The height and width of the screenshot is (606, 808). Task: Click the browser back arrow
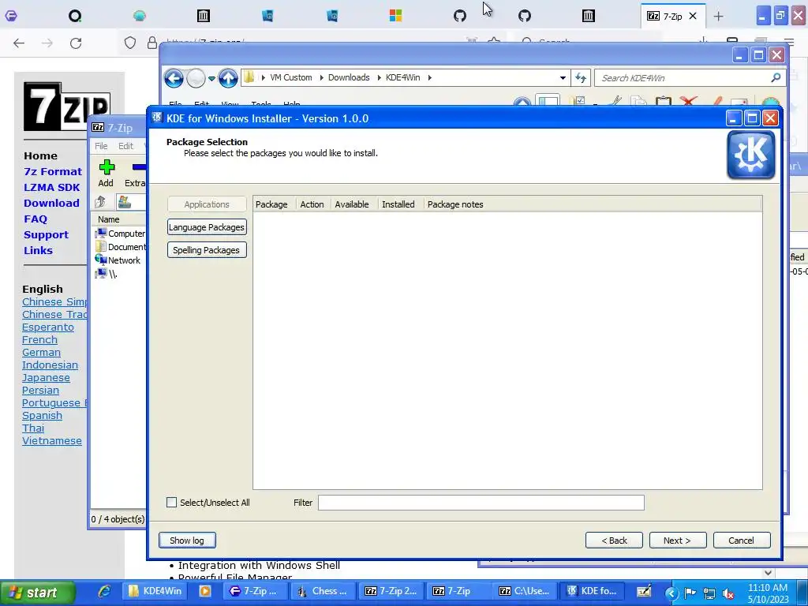[19, 43]
